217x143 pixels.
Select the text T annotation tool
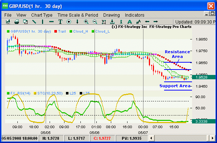pyautogui.click(x=60, y=22)
